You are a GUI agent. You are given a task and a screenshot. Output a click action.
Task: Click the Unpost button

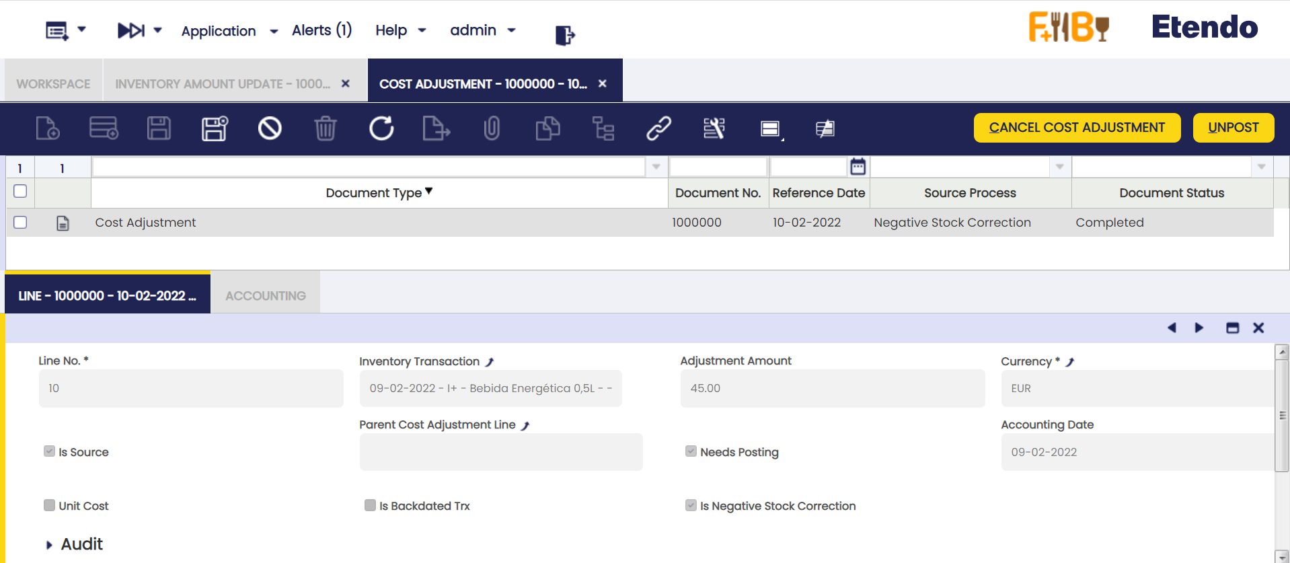coord(1234,128)
